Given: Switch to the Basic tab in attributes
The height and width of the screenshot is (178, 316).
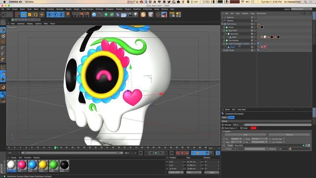Looking at the screenshot, I should click(x=224, y=118).
